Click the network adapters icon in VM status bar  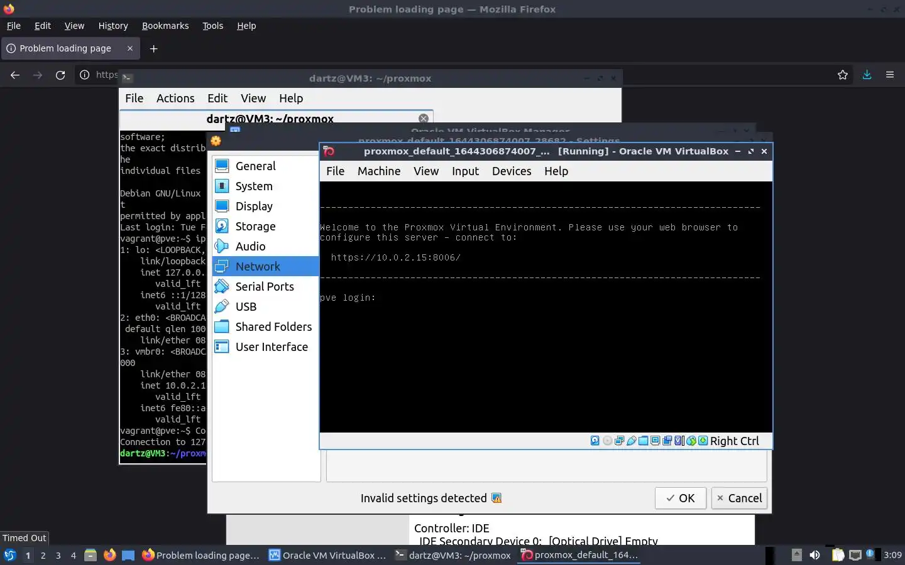click(619, 441)
